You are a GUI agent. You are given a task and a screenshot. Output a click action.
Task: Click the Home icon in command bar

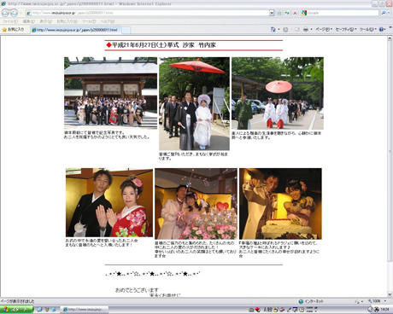[273, 29]
